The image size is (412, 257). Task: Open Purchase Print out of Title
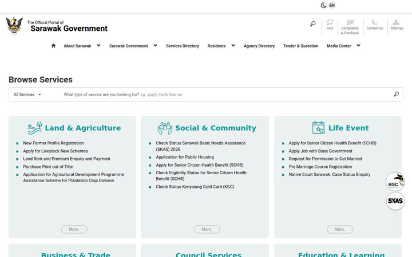pos(48,167)
